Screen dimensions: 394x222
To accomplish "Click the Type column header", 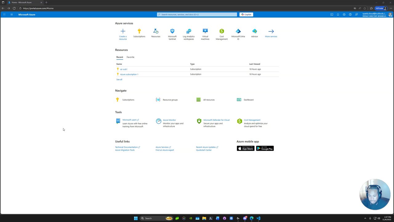I will tap(192, 64).
